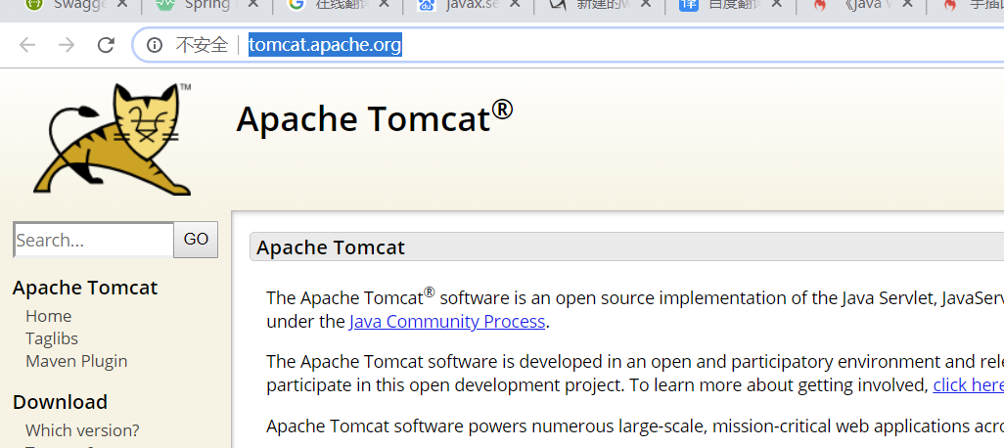The height and width of the screenshot is (448, 1004).
Task: Click the sidebar Apache Tomcat heading
Action: click(x=84, y=288)
